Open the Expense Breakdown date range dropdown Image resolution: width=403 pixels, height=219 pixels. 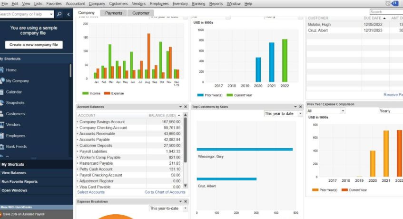point(185,209)
